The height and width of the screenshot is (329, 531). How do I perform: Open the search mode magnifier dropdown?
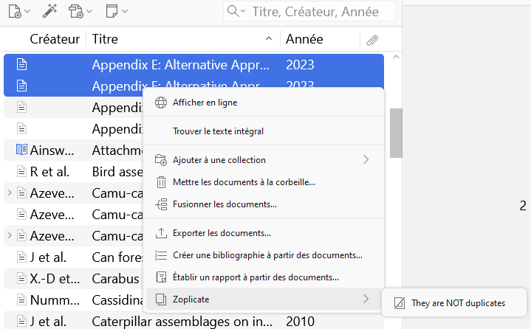point(236,11)
